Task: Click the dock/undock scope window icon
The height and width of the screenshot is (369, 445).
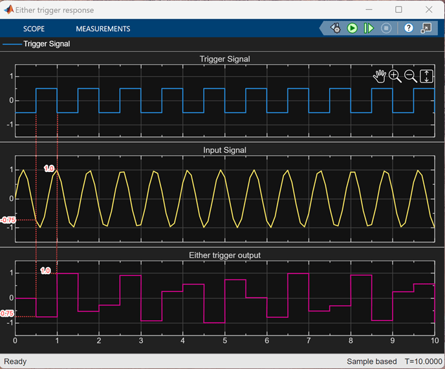Action: 426,28
